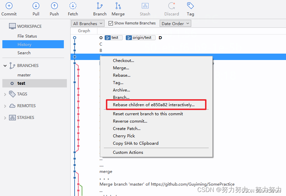This screenshot has width=286, height=196.
Task: Click the origin/test branch label
Action: tap(140, 38)
